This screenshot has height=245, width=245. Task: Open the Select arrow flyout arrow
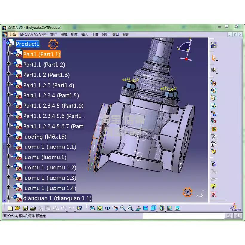(217, 61)
